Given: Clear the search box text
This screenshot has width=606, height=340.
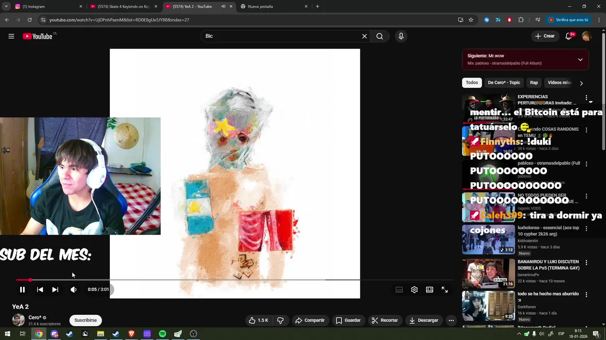Looking at the screenshot, I should pyautogui.click(x=364, y=36).
